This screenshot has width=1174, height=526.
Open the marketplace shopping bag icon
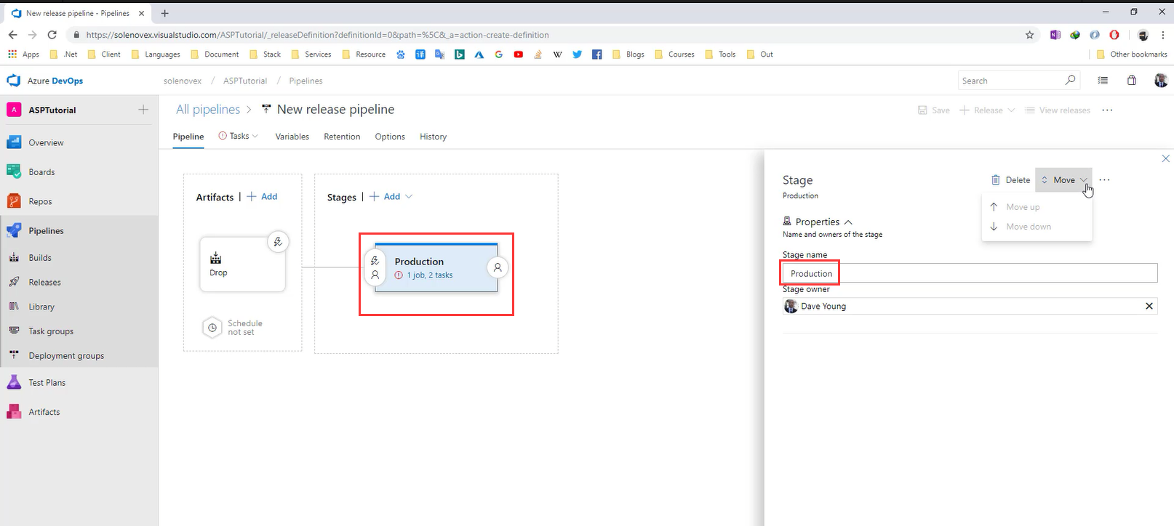coord(1131,81)
